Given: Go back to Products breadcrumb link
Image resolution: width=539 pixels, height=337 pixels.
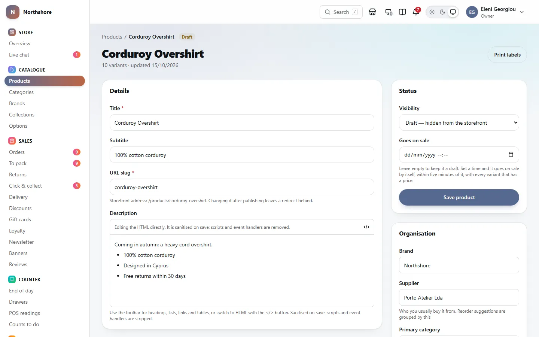Looking at the screenshot, I should click(x=112, y=37).
